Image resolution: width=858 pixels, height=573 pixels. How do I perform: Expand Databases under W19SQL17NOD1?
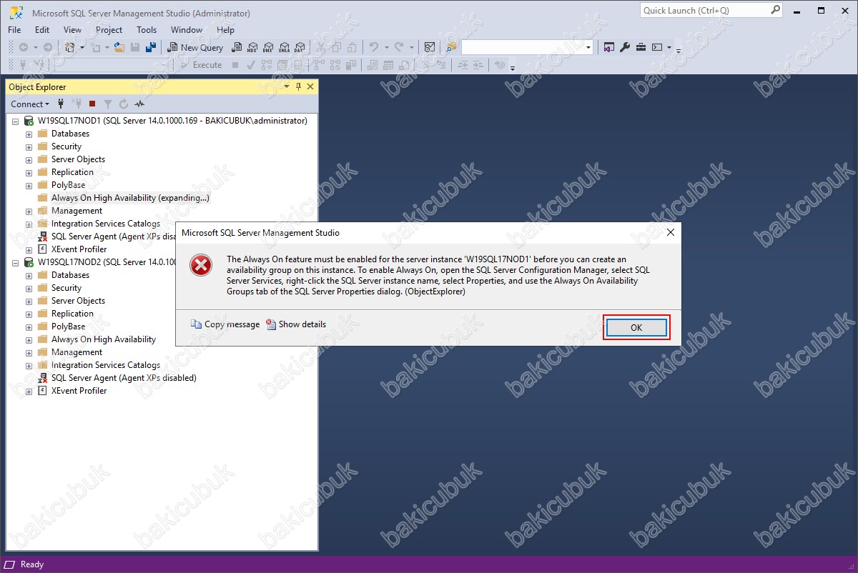29,134
